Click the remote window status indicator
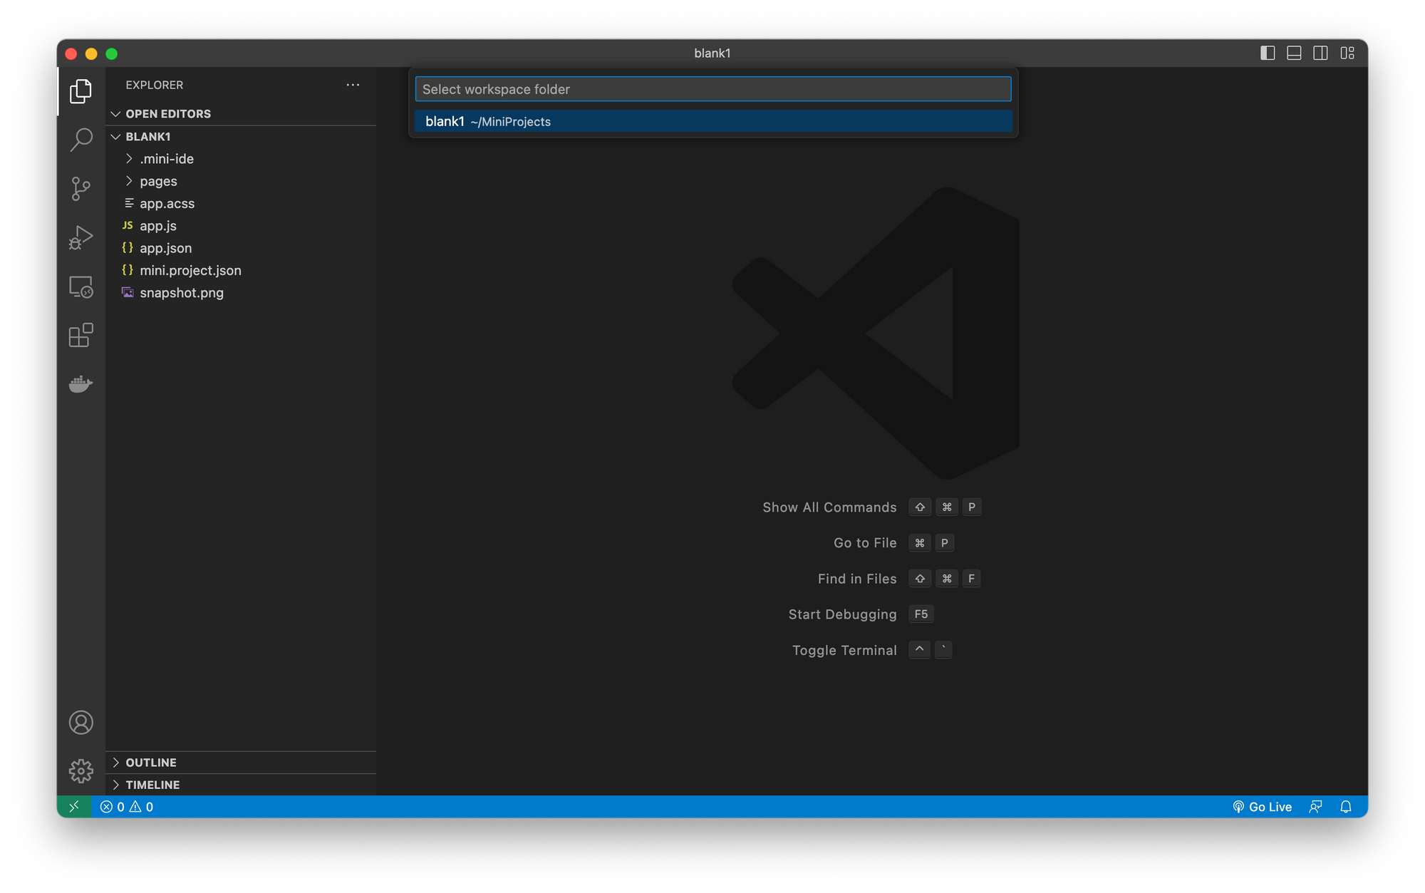The width and height of the screenshot is (1425, 893). tap(74, 807)
